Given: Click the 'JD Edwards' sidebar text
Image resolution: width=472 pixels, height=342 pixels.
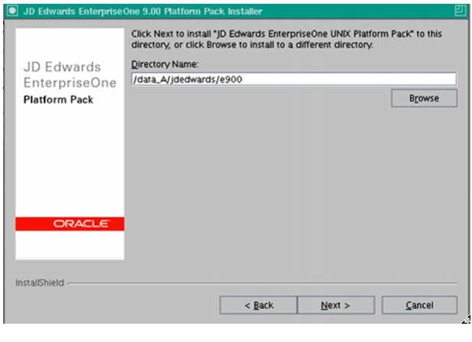Looking at the screenshot, I should click(62, 67).
